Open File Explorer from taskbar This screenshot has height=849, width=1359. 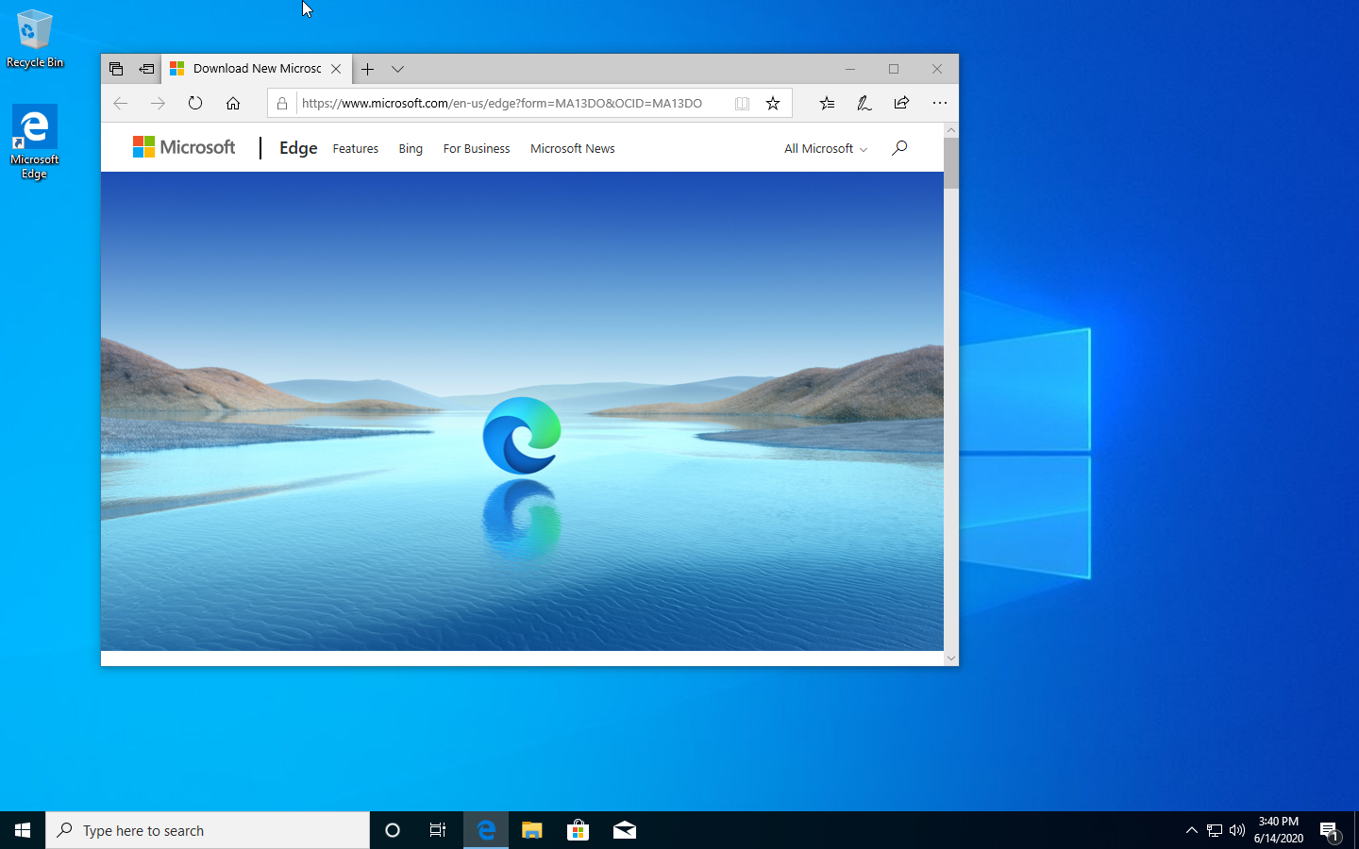tap(532, 830)
